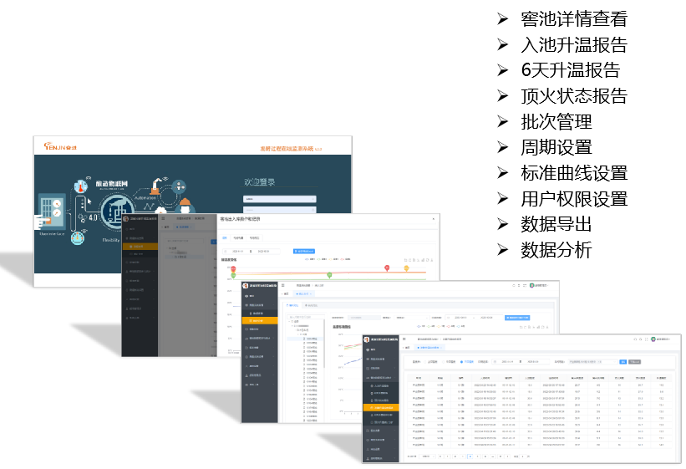Click the app logo in the front window sidebar
This screenshot has height=469, width=686.
[369, 339]
